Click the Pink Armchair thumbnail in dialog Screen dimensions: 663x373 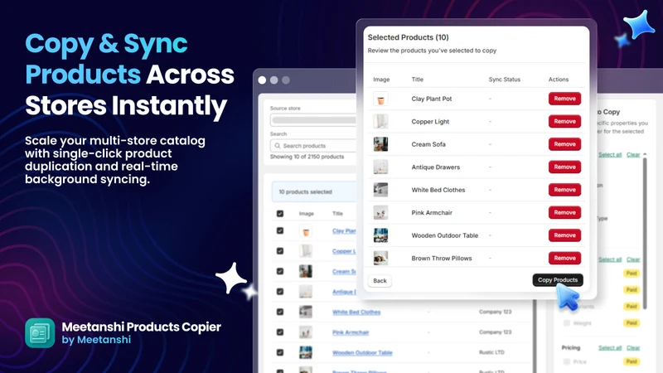point(380,213)
